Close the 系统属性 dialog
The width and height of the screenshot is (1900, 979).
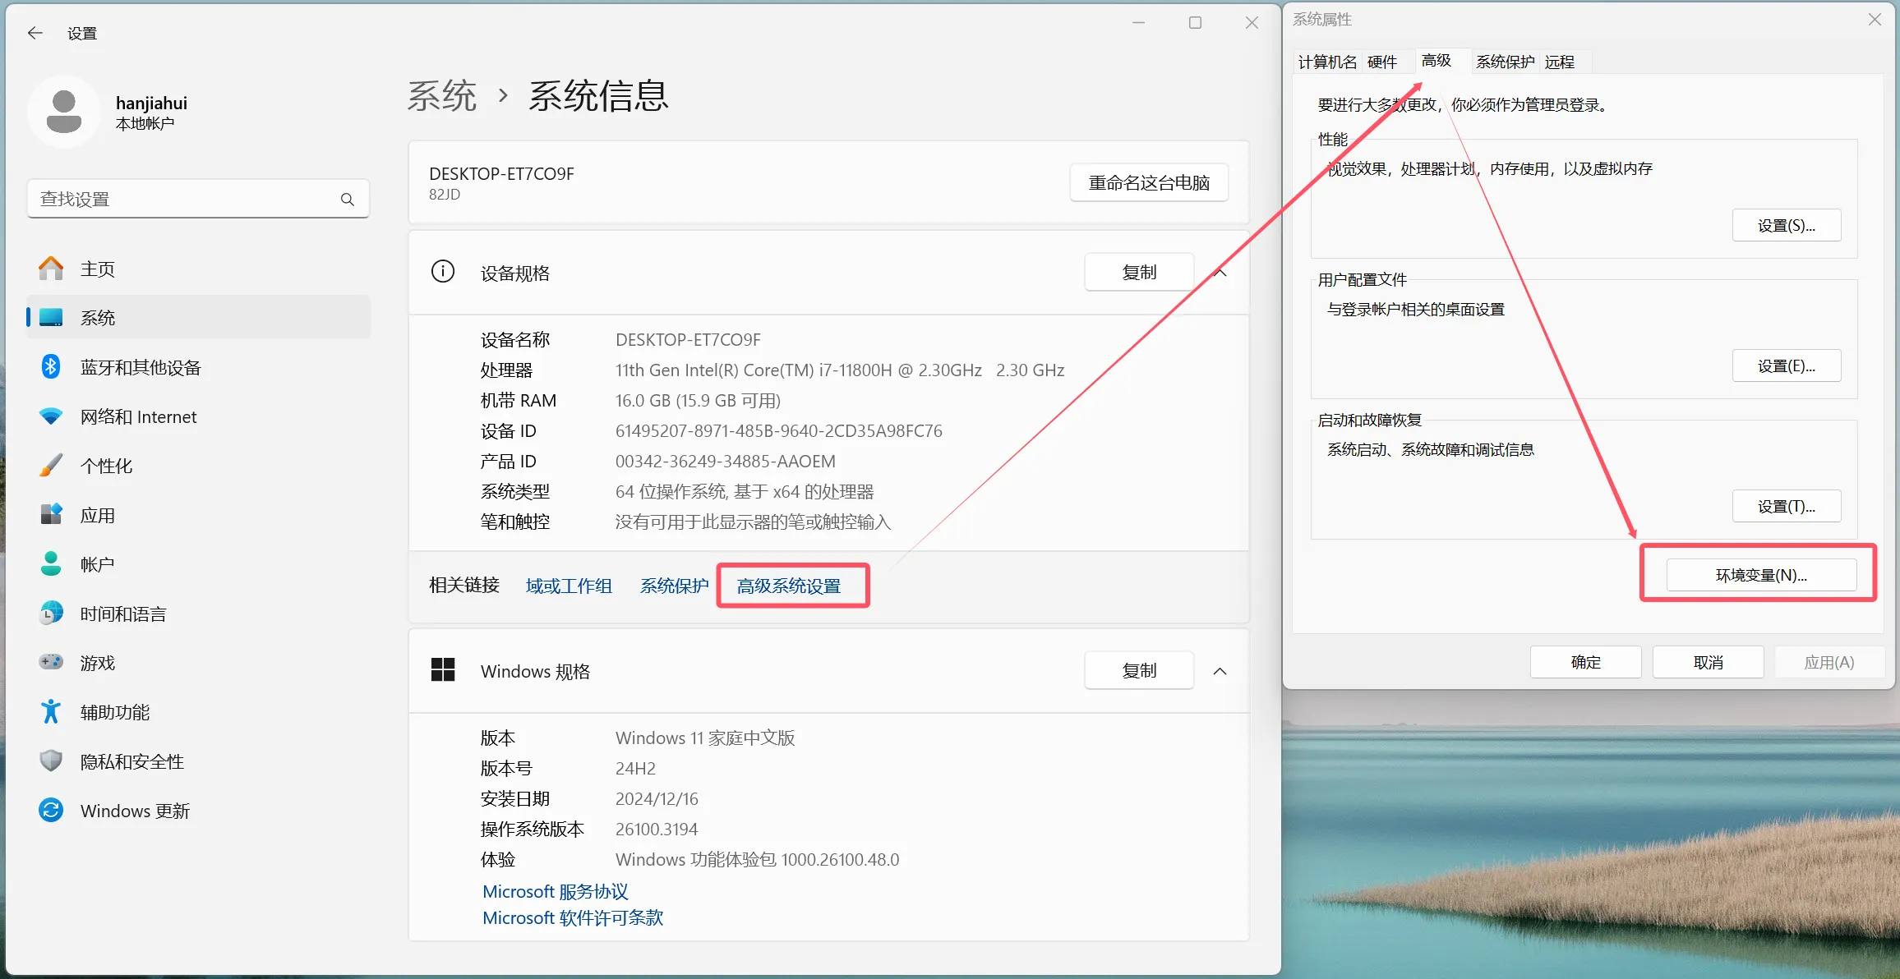click(x=1875, y=20)
